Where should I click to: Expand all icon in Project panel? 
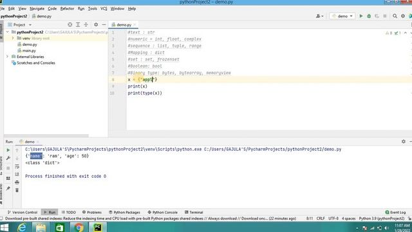pos(78,24)
